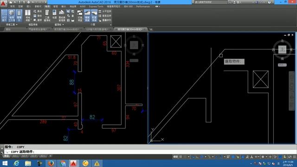Open workspace switching gear icon
The width and height of the screenshot is (297, 167).
[x=263, y=157]
